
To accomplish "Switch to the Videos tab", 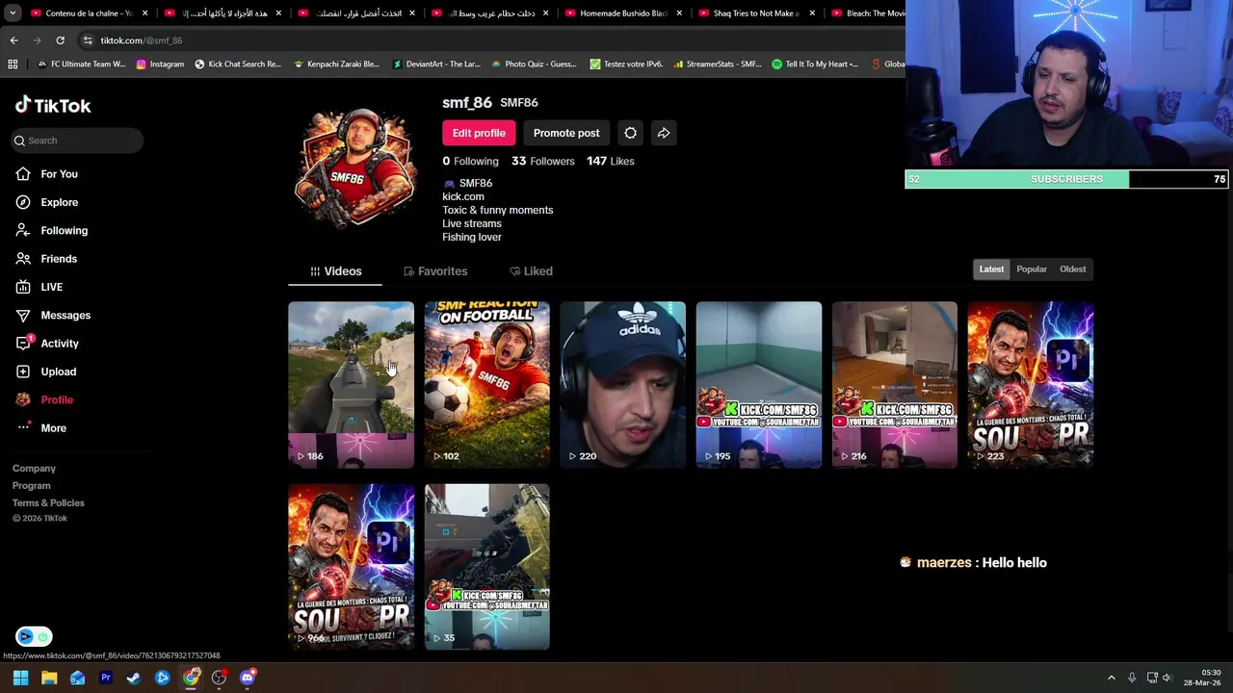I will 335,271.
